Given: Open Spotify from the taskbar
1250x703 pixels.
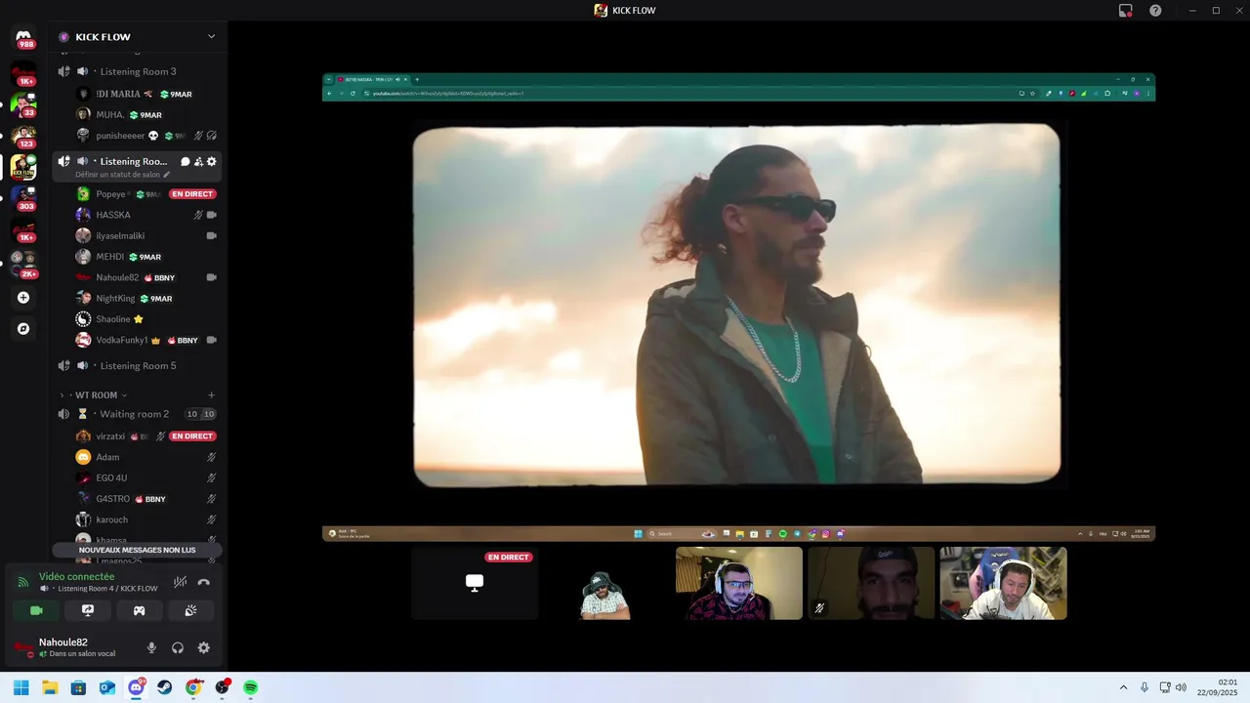Looking at the screenshot, I should (251, 687).
